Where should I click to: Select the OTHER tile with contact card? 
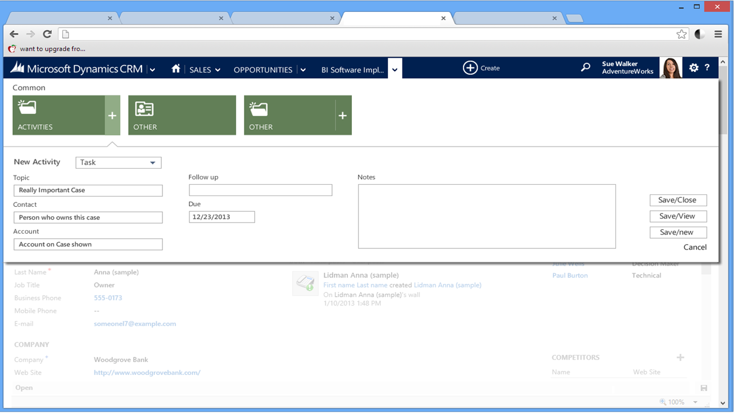[182, 115]
